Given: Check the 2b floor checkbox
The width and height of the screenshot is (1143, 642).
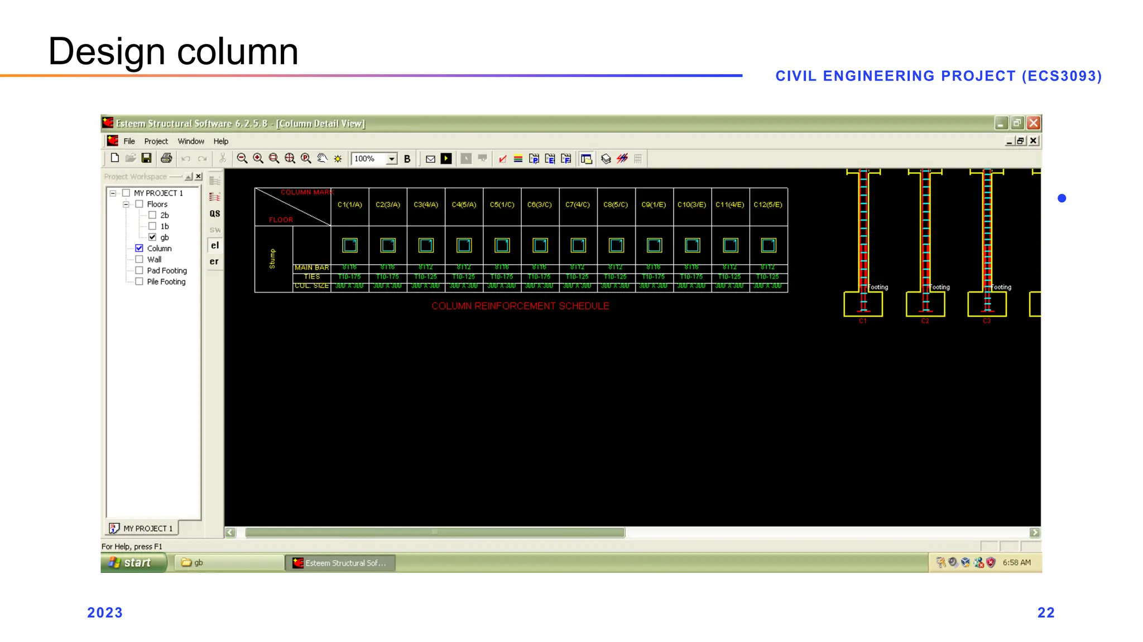Looking at the screenshot, I should (152, 215).
